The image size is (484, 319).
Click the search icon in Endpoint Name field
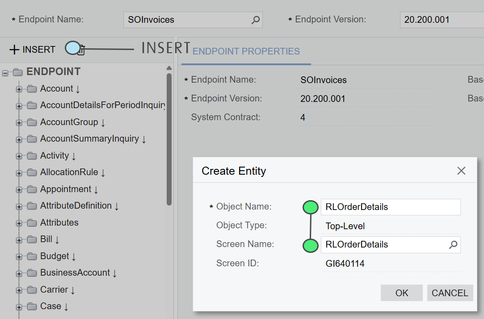click(255, 20)
